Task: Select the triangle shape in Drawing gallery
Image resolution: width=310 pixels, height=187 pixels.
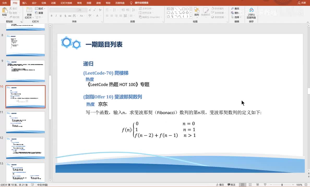Action: coord(172,13)
